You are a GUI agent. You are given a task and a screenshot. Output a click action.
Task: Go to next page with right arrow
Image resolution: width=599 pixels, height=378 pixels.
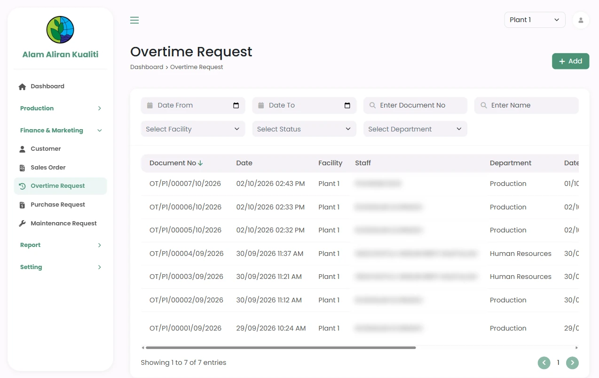[572, 363]
